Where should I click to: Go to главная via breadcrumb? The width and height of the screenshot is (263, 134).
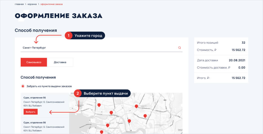(x=19, y=4)
